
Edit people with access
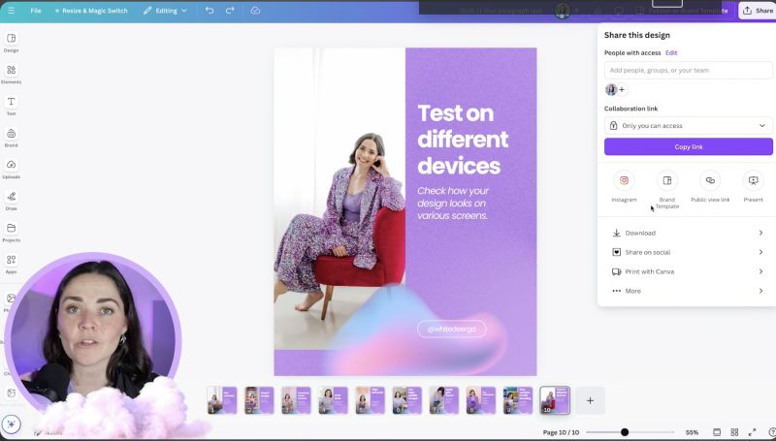coord(671,52)
